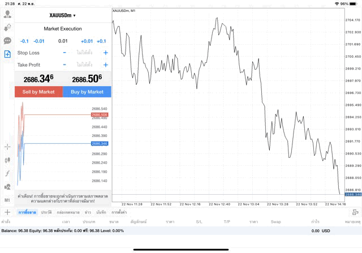Select the crosshair cursor tool
The height and width of the screenshot is (253, 362).
tap(7, 147)
